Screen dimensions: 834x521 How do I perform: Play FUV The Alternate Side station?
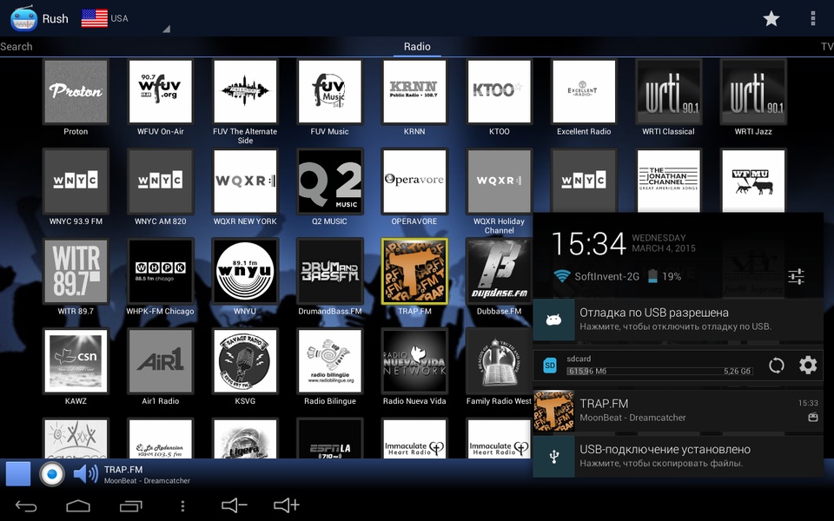point(245,91)
